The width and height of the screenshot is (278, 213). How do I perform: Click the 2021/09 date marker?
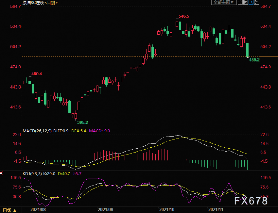[106, 210]
